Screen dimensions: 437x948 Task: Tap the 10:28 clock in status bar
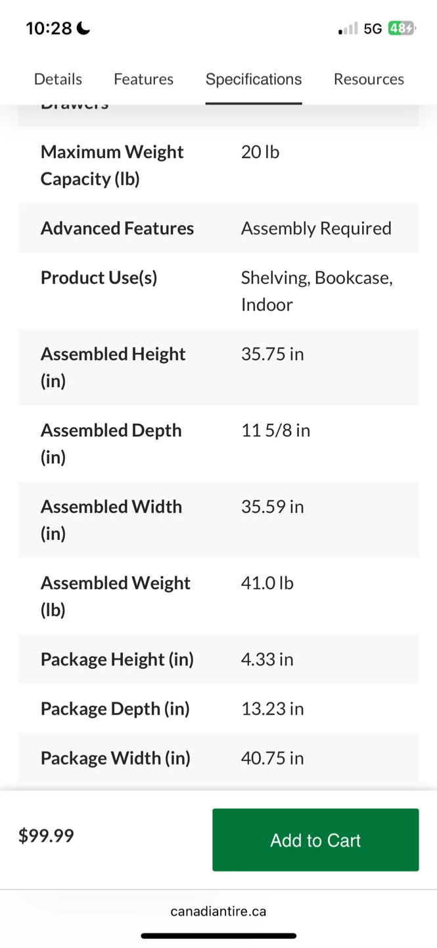click(49, 28)
